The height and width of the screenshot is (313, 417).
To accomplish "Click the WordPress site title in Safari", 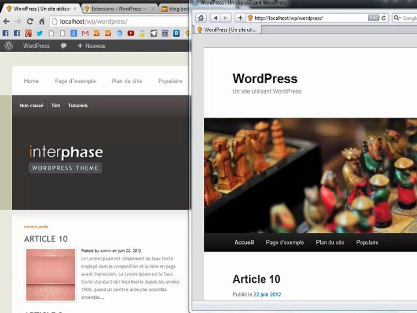I will coord(265,79).
